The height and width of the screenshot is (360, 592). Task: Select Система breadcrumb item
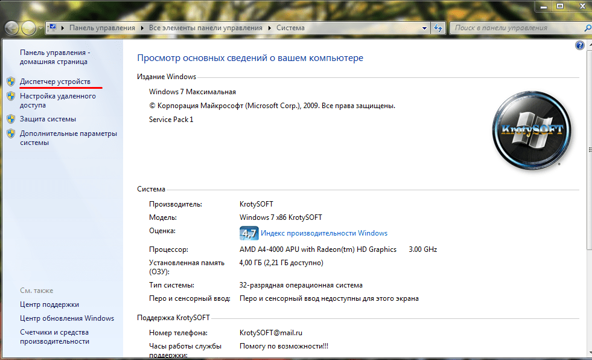[x=290, y=28]
